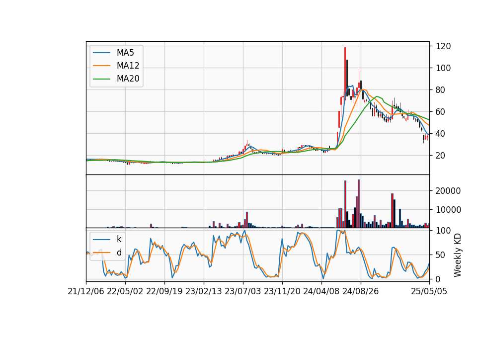This screenshot has width=477, height=343.
Task: Click the 22/09/19 date tick label
Action: 164,291
